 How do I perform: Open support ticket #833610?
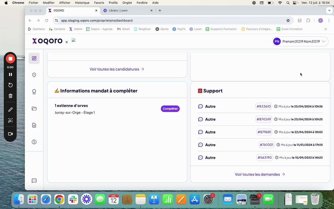[264, 106]
